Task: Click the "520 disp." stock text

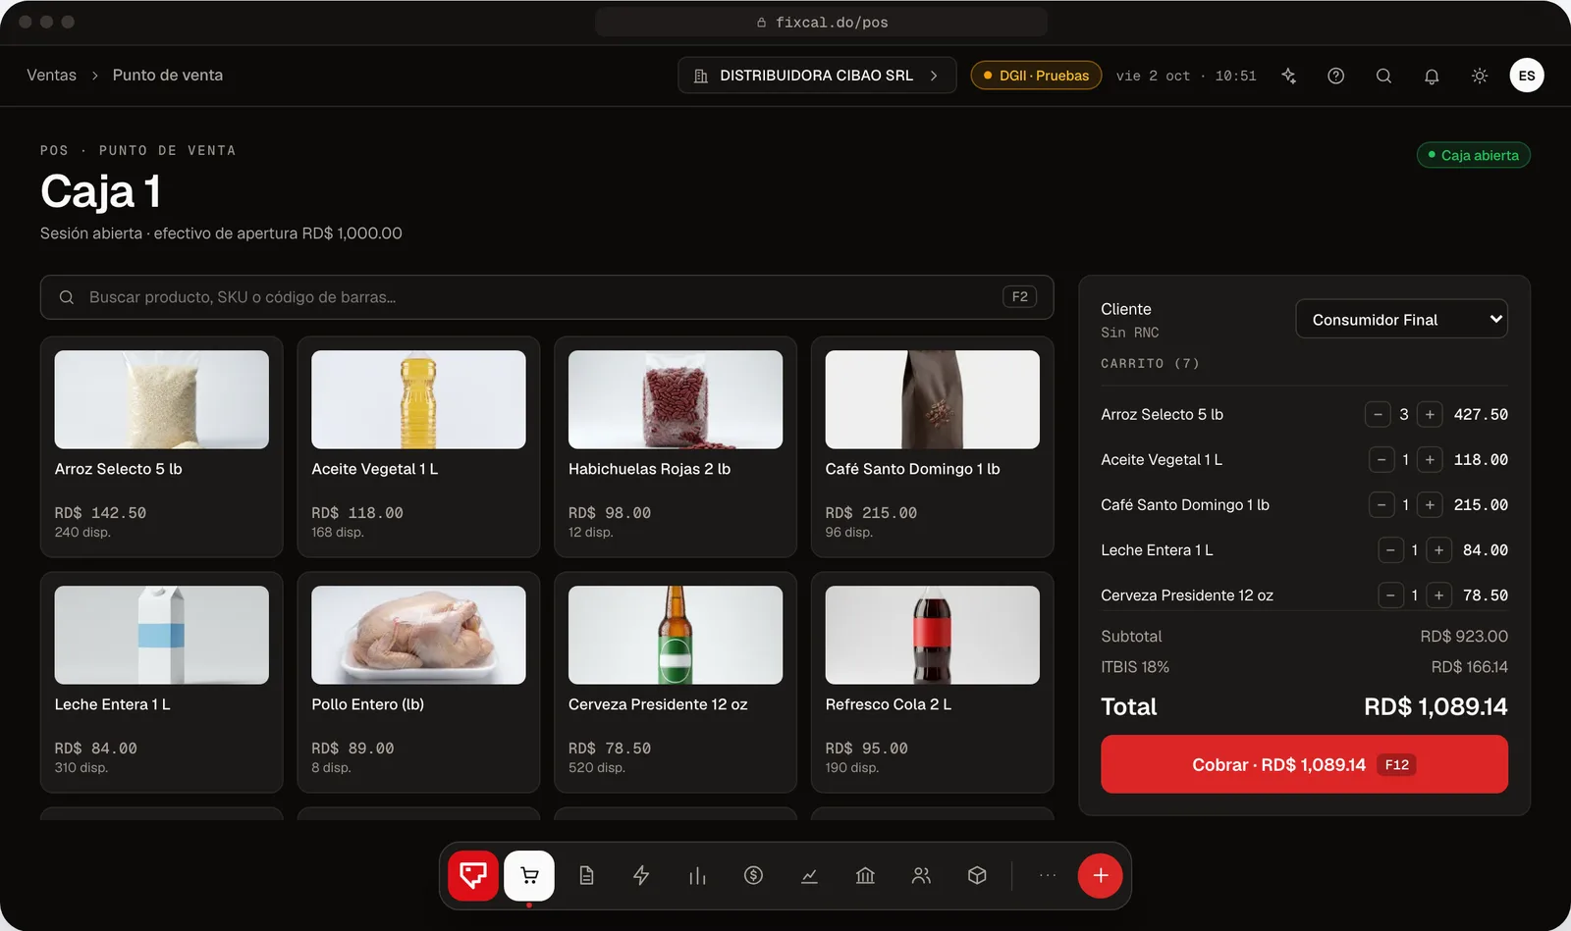Action: [597, 767]
